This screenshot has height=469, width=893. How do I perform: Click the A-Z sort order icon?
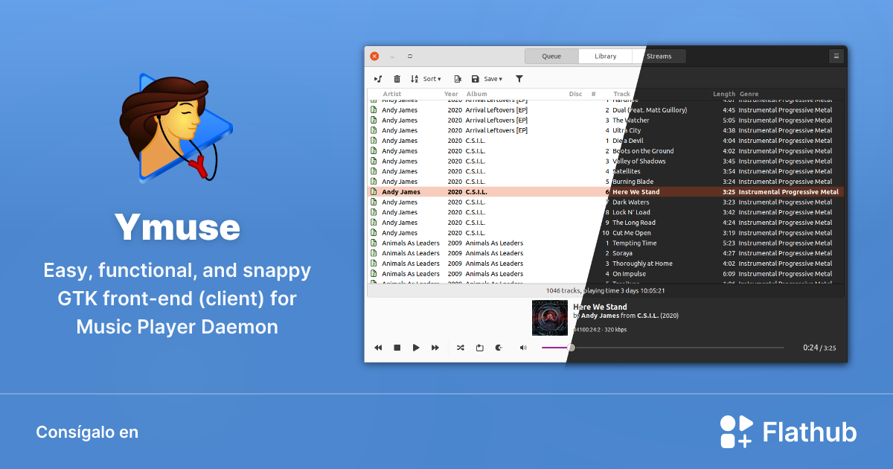(415, 78)
